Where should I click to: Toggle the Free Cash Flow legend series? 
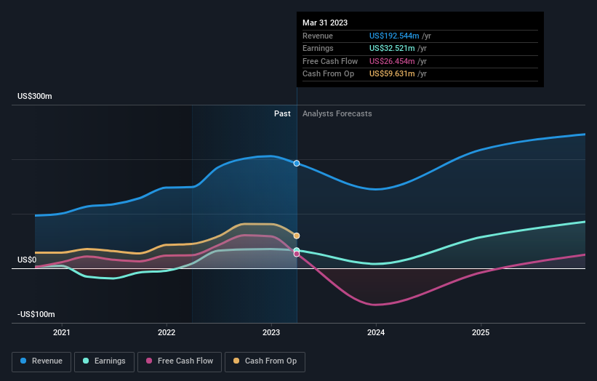tap(180, 361)
